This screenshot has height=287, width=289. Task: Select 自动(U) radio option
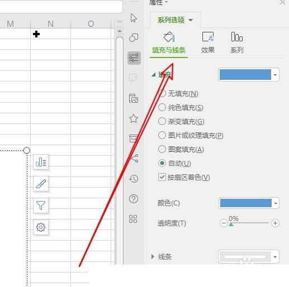click(x=162, y=163)
